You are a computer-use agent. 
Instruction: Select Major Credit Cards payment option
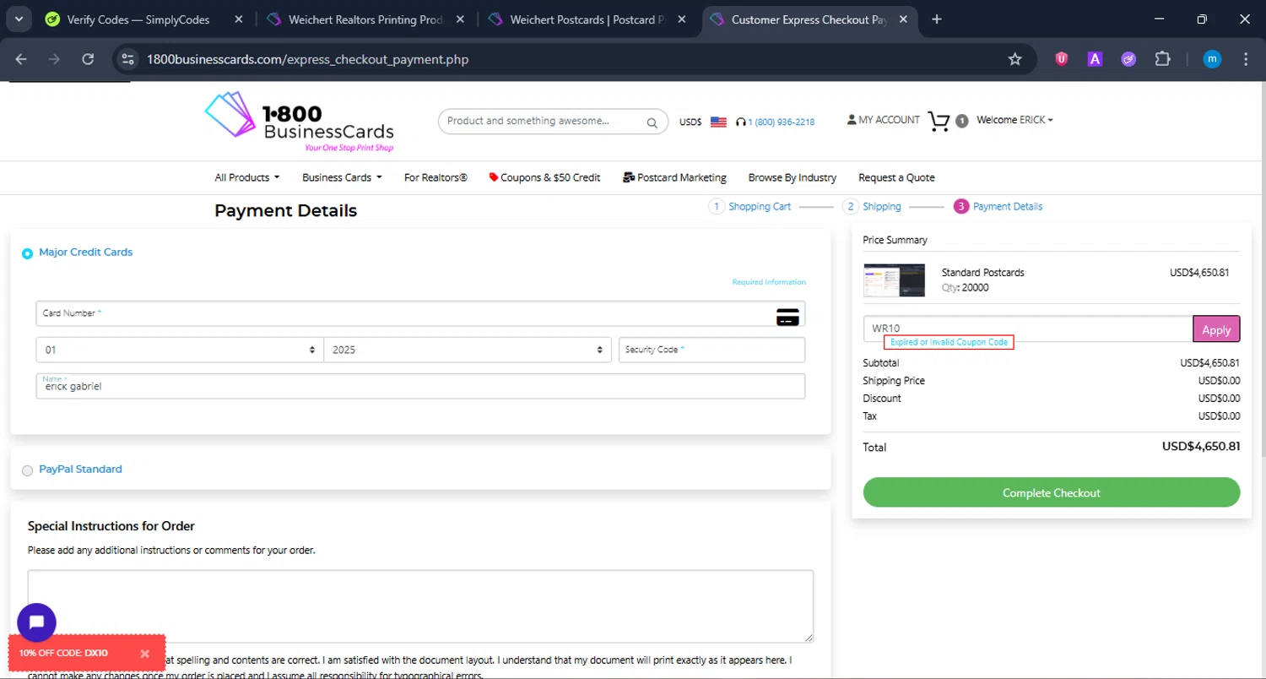pos(28,253)
